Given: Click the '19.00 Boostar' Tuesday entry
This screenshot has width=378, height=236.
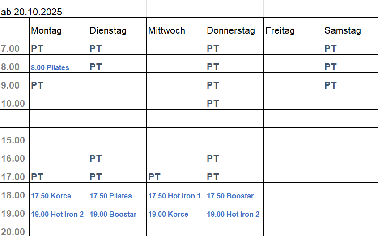Looking at the screenshot, I should point(113,214).
